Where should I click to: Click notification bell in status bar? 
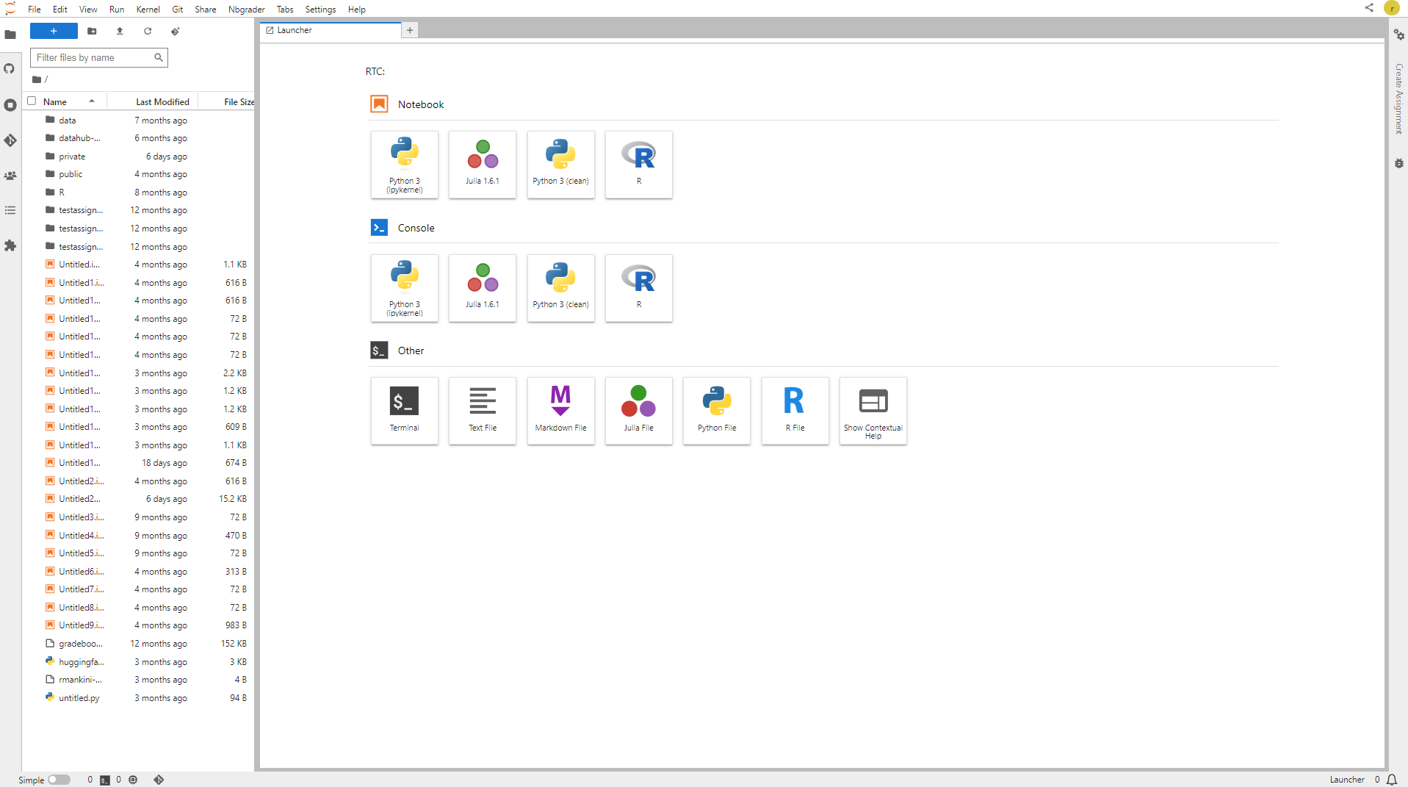pos(1392,780)
